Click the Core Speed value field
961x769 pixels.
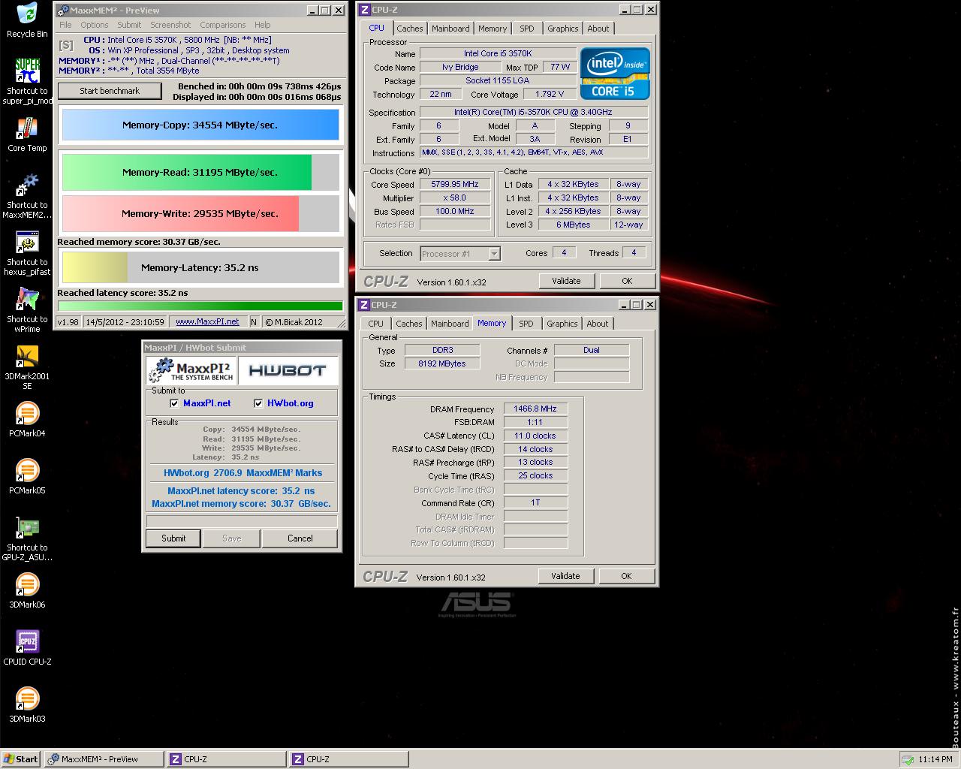[455, 184]
